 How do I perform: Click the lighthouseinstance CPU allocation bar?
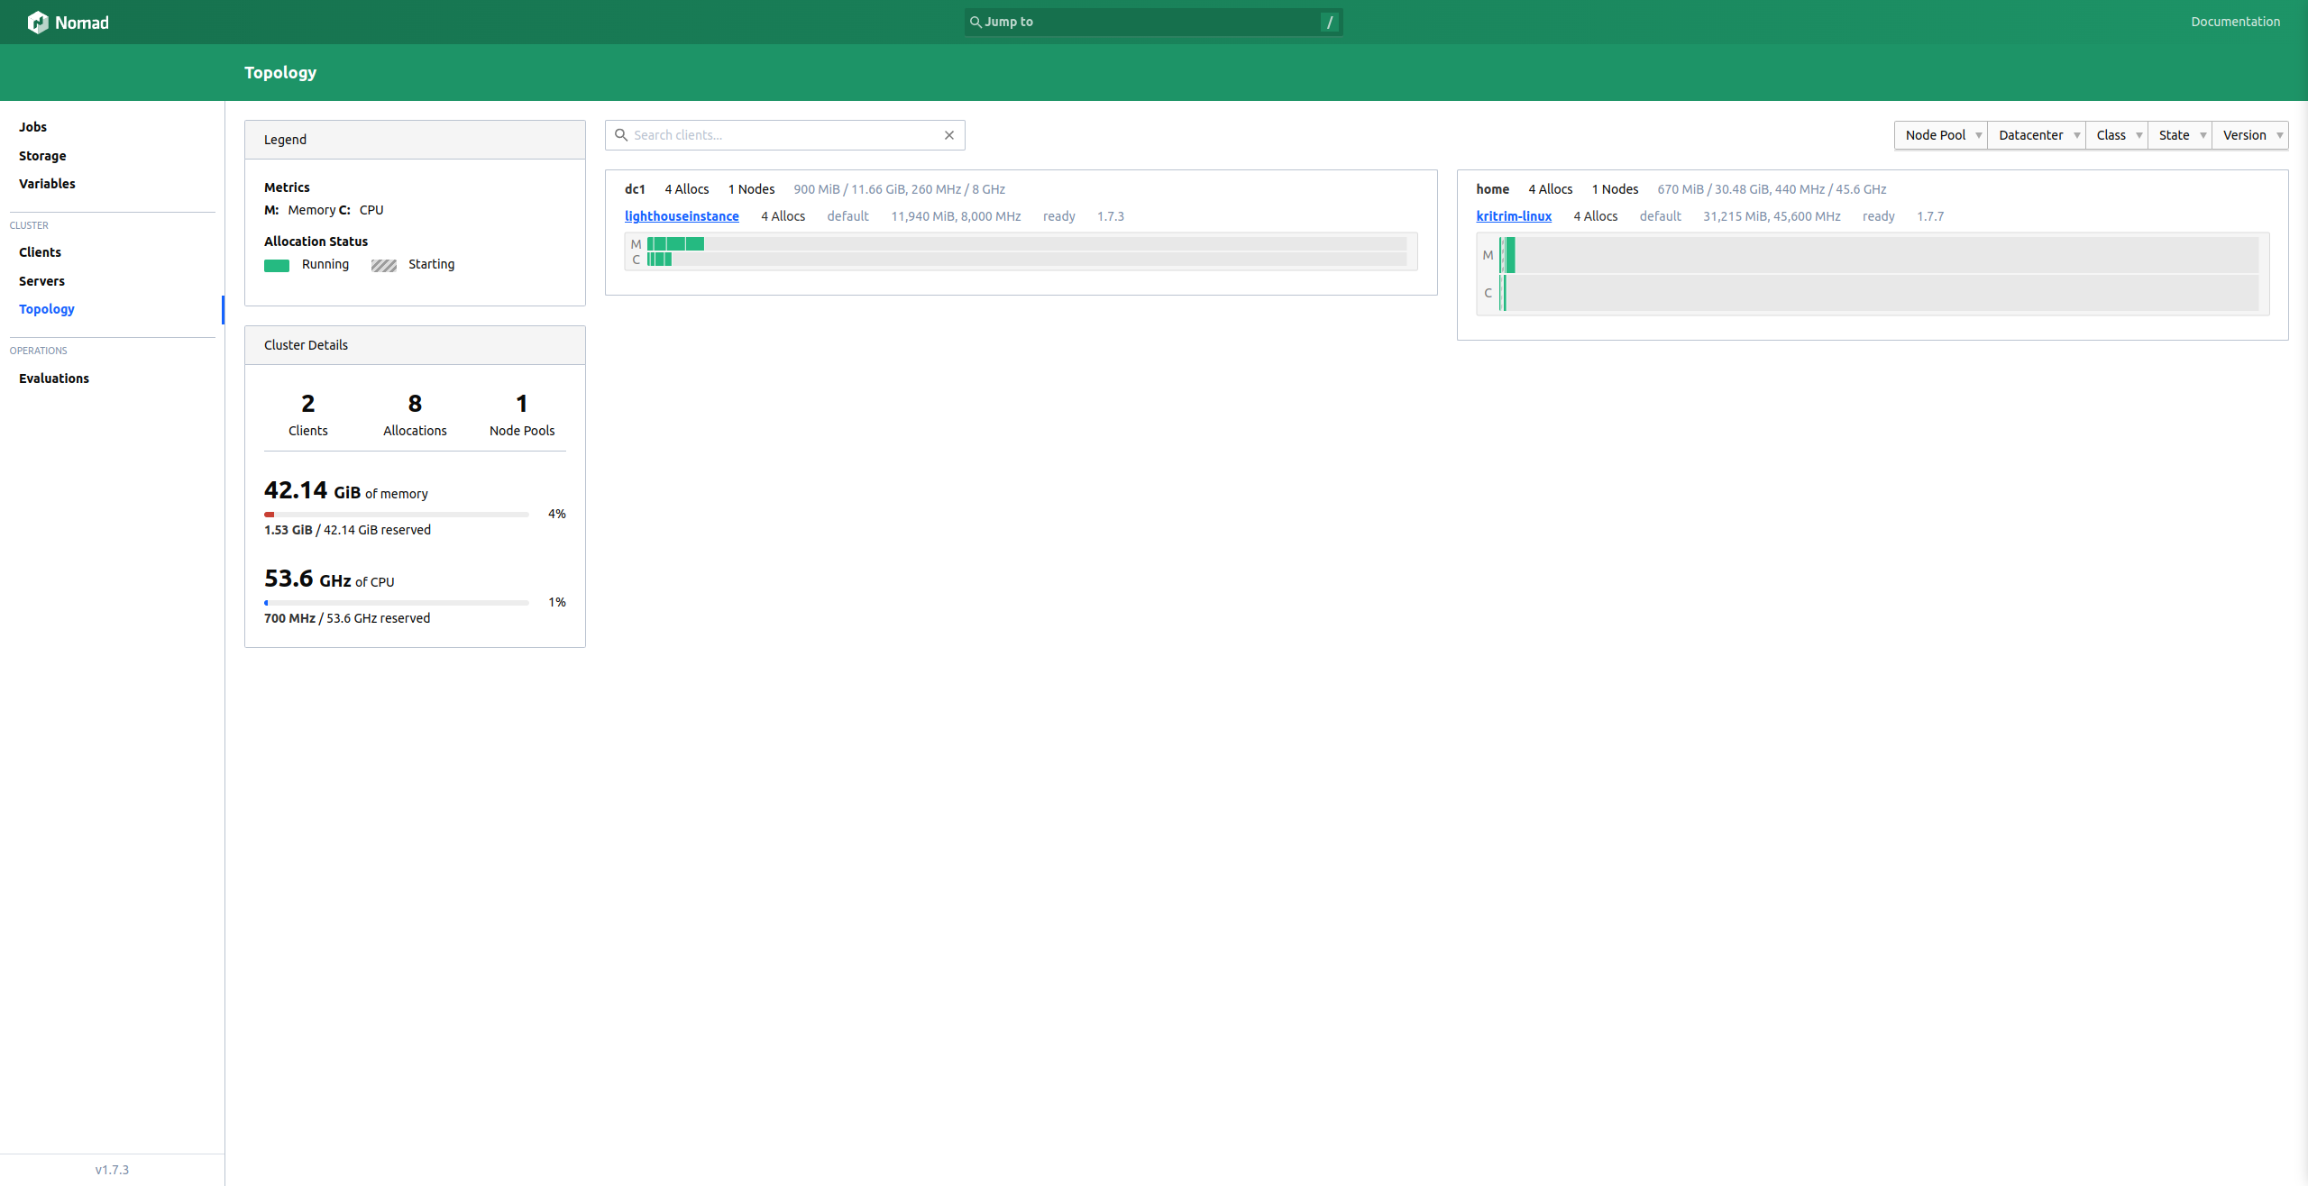[x=659, y=260]
